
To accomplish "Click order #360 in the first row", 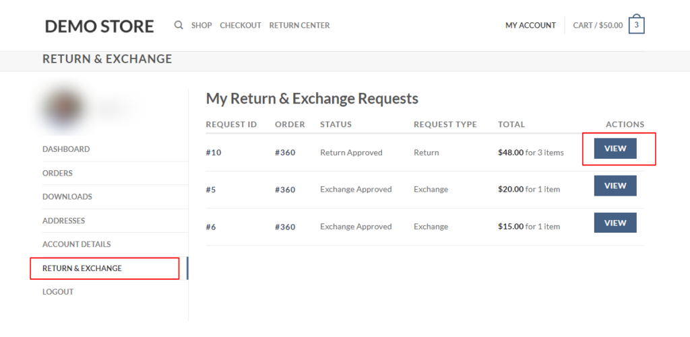I will pyautogui.click(x=285, y=153).
